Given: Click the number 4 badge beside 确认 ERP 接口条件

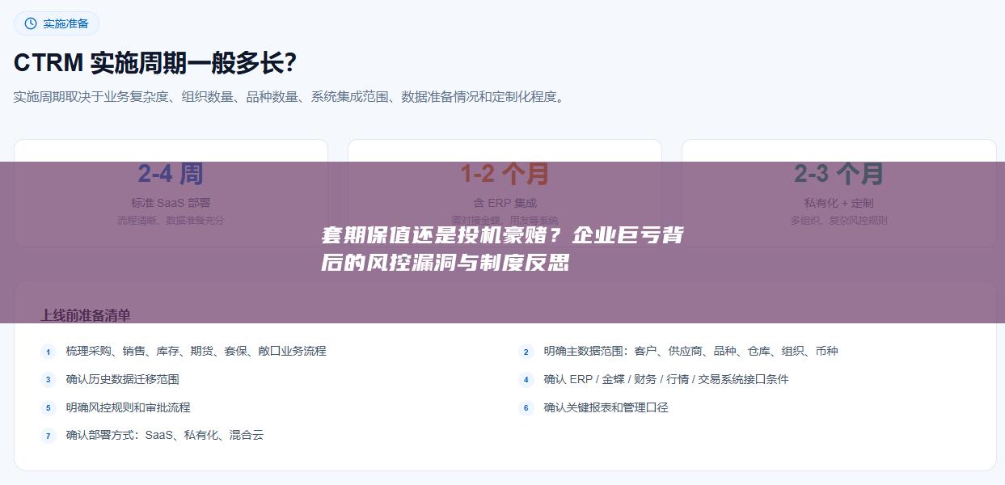Looking at the screenshot, I should coord(526,380).
